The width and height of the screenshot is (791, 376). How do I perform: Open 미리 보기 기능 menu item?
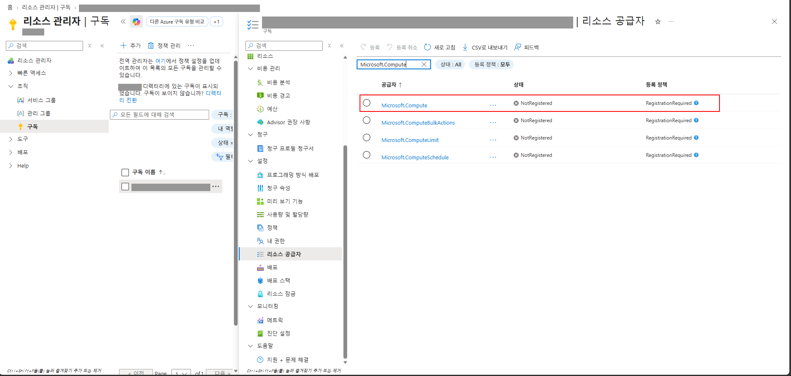click(x=284, y=201)
